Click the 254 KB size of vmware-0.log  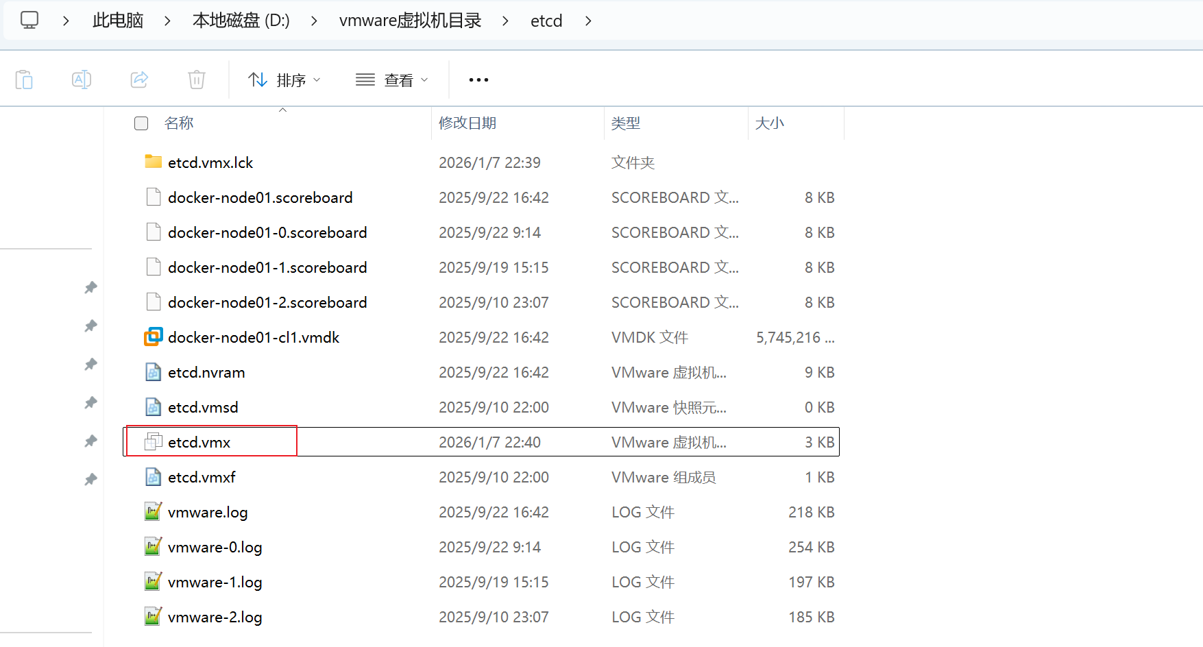[812, 547]
